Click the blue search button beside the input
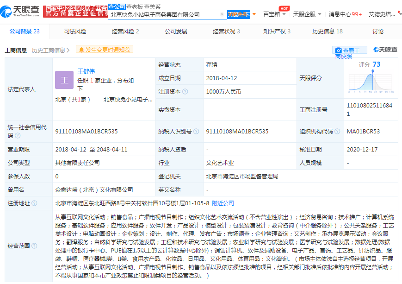The width and height of the screenshot is (402, 284). pyautogui.click(x=238, y=14)
